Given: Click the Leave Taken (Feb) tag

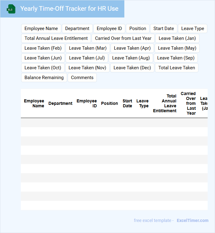Looking at the screenshot, I should click(x=43, y=48).
